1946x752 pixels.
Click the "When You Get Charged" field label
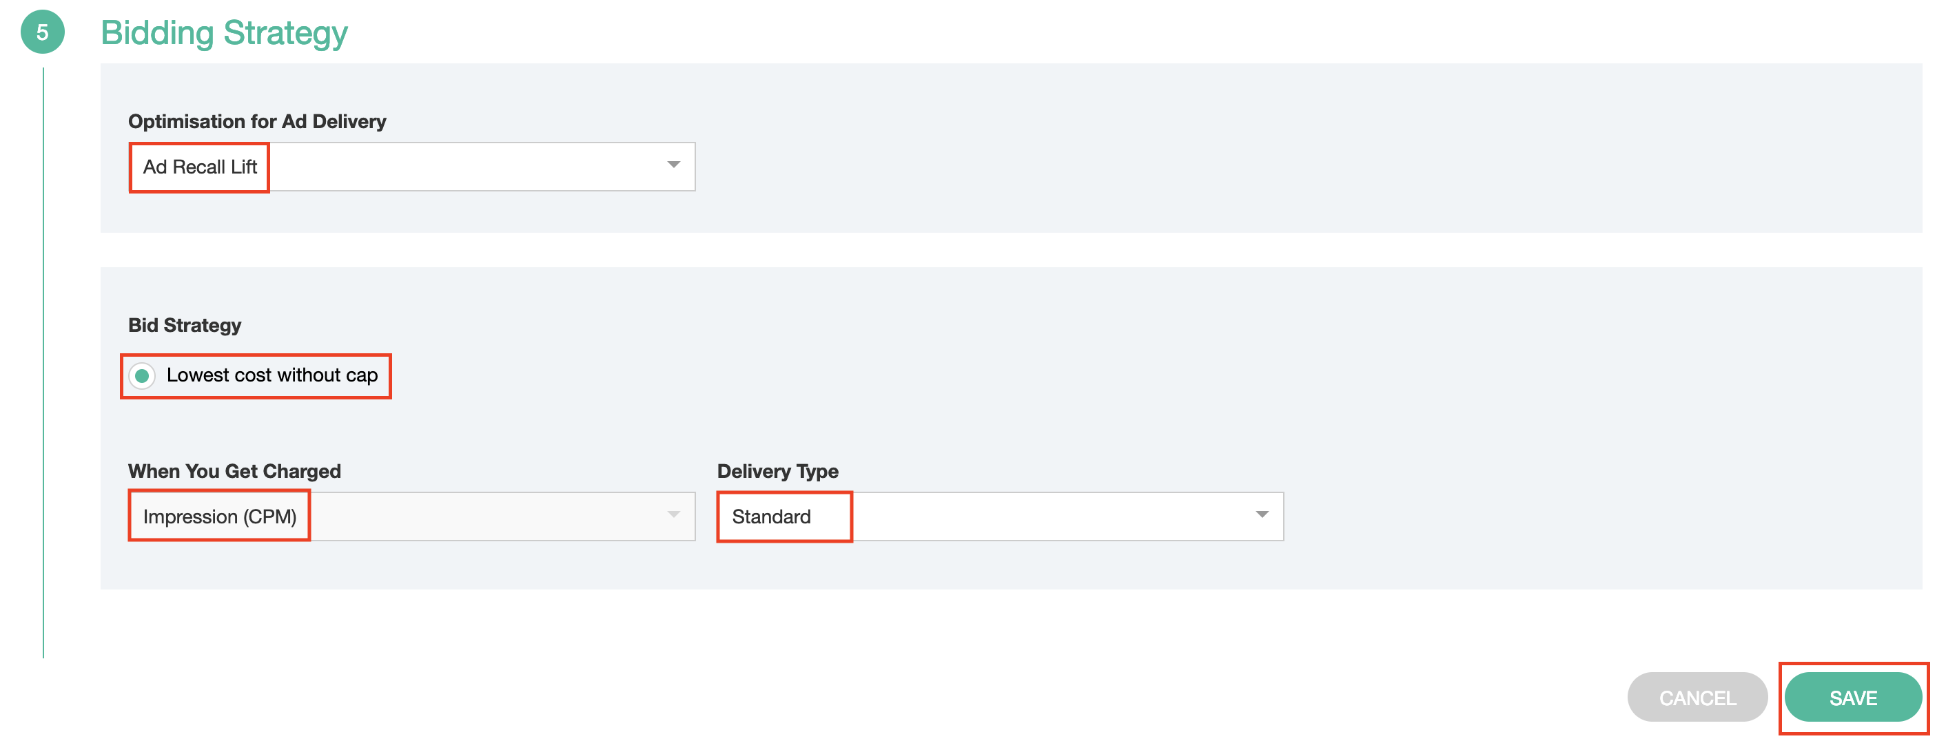[234, 471]
